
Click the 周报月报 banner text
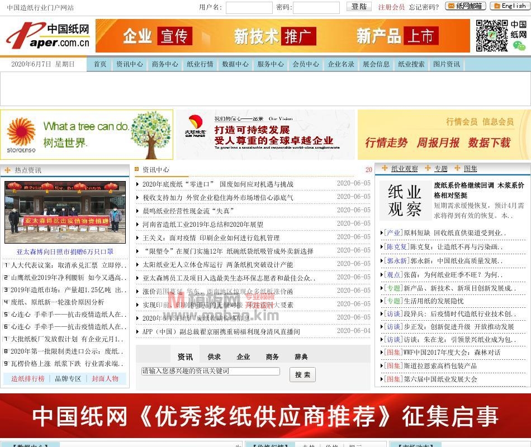coord(438,142)
